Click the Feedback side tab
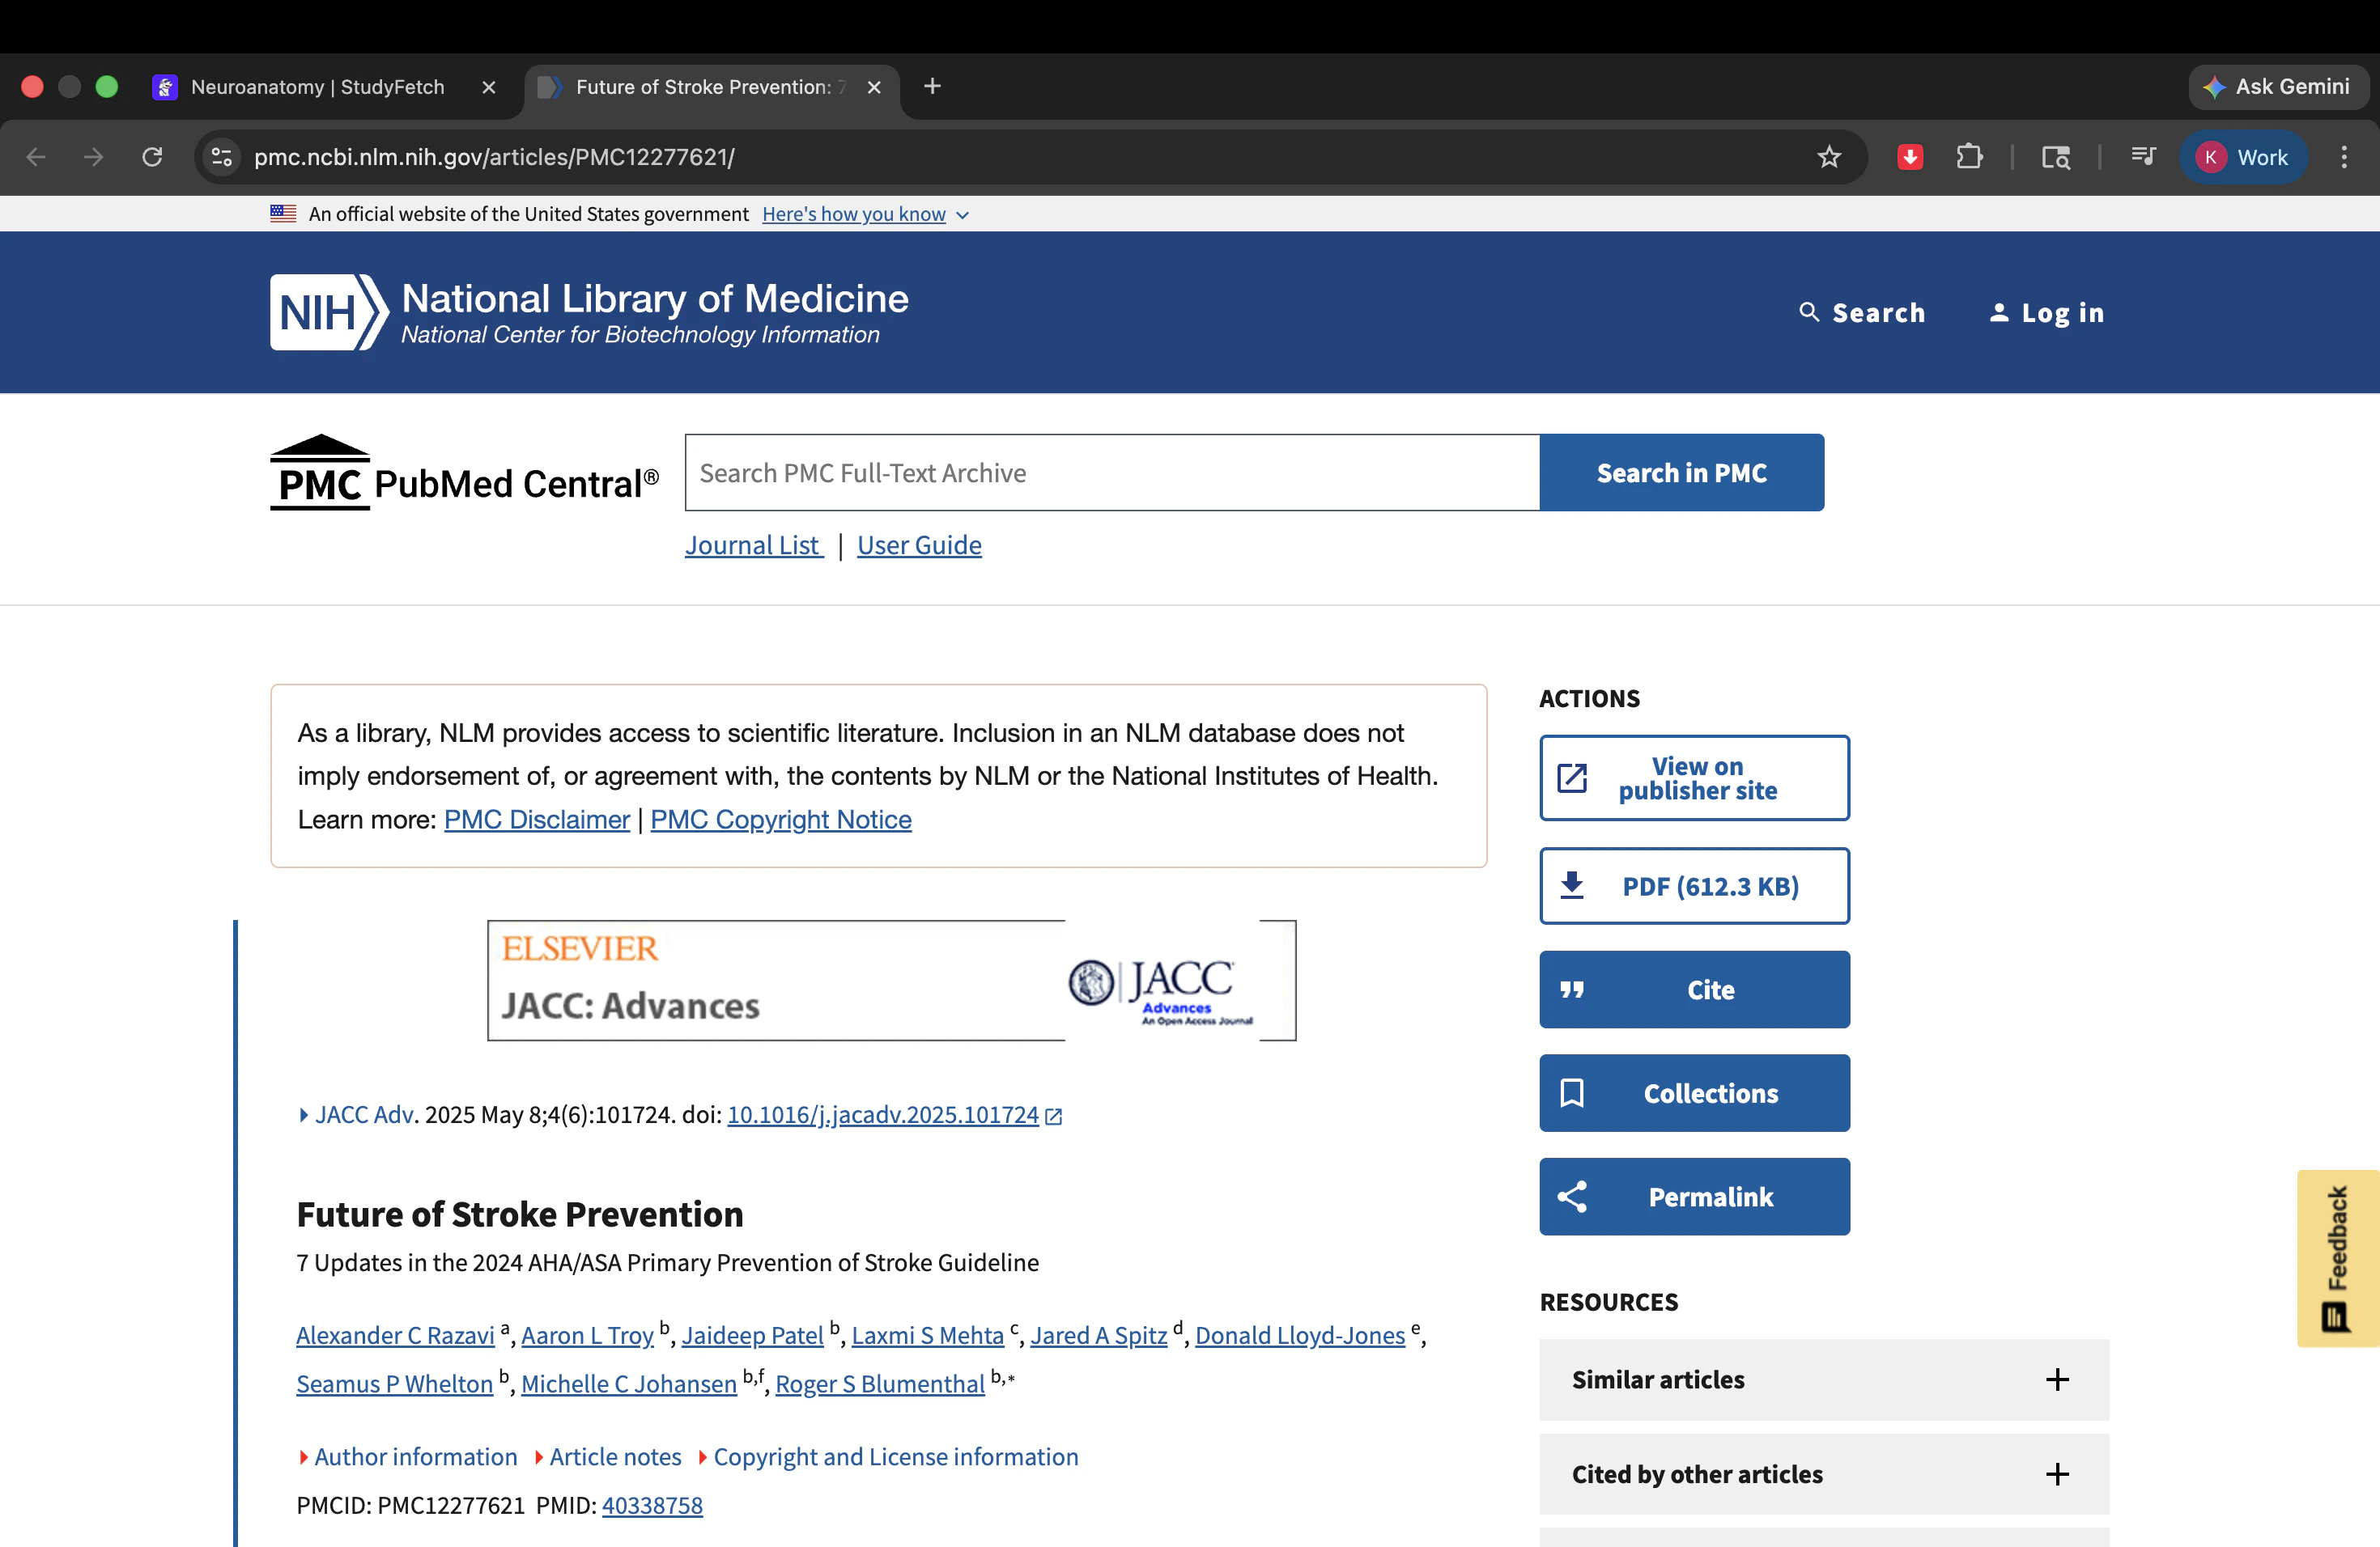Image resolution: width=2380 pixels, height=1547 pixels. pyautogui.click(x=2337, y=1257)
